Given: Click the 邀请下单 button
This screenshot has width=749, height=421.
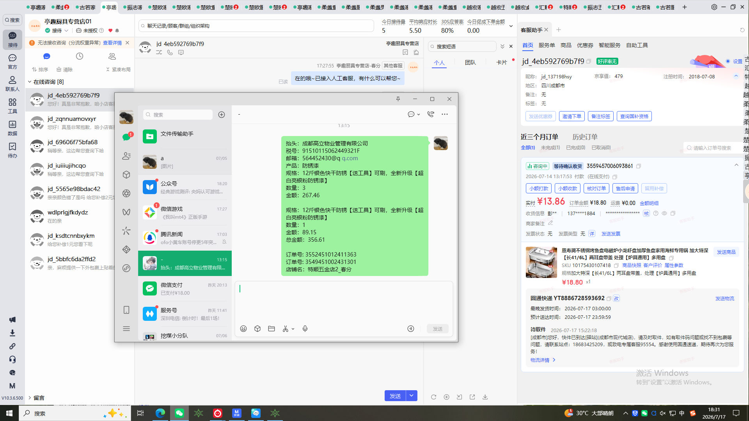Looking at the screenshot, I should (x=572, y=116).
